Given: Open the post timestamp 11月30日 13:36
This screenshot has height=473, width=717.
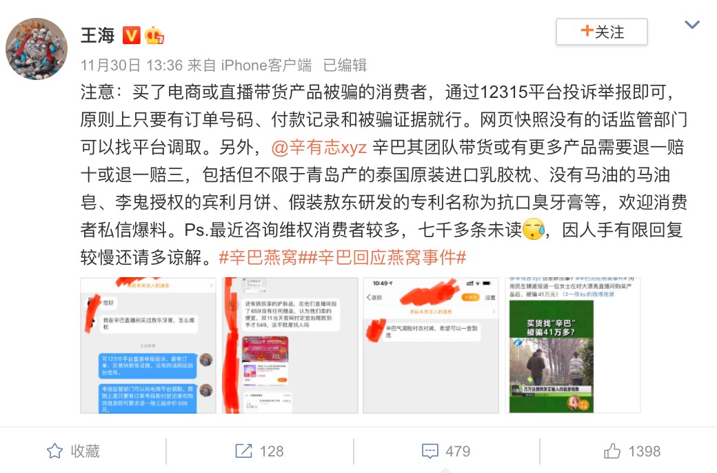Looking at the screenshot, I should pyautogui.click(x=132, y=65).
